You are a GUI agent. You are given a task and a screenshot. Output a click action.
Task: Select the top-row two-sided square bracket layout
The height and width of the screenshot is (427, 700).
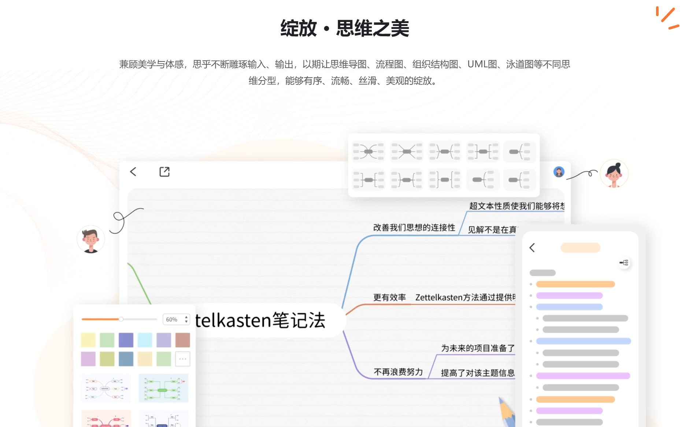pos(483,151)
